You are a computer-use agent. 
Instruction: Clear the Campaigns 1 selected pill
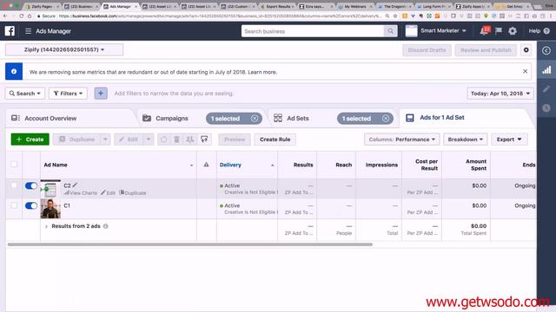point(255,119)
